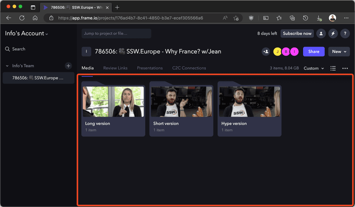The width and height of the screenshot is (355, 207).
Task: Click the account person icon in header
Action: (x=321, y=33)
